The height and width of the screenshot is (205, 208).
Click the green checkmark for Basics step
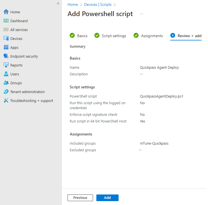72,35
